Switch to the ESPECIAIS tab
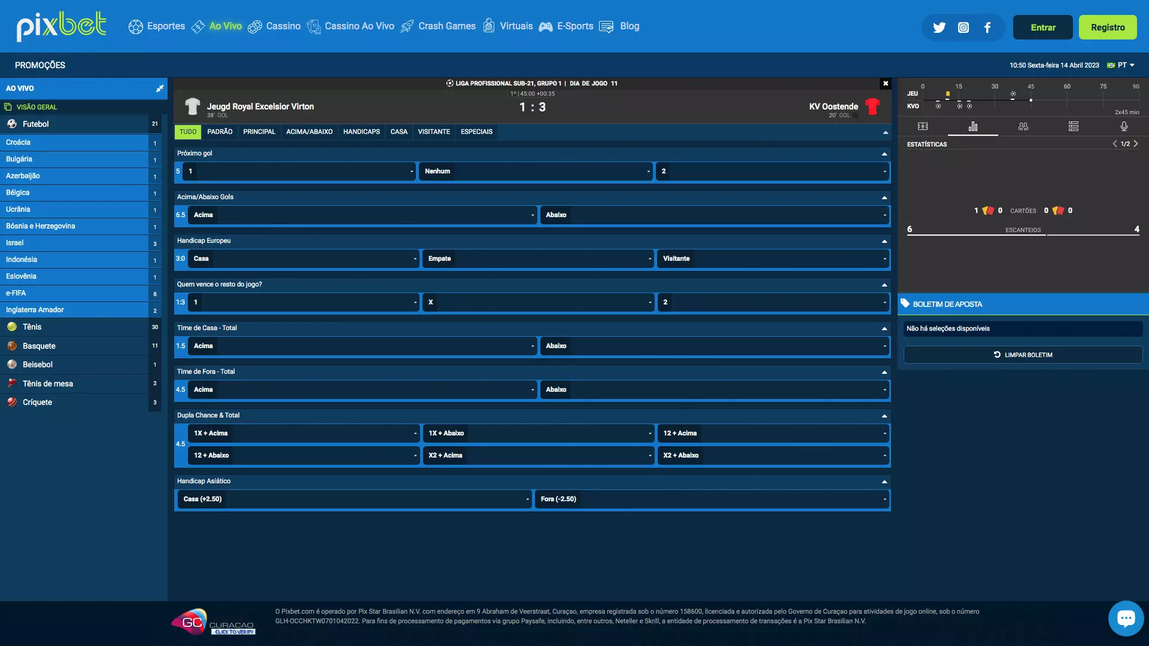1149x646 pixels. (476, 132)
